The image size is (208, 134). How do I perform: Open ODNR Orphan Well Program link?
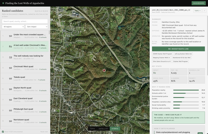click(162, 54)
